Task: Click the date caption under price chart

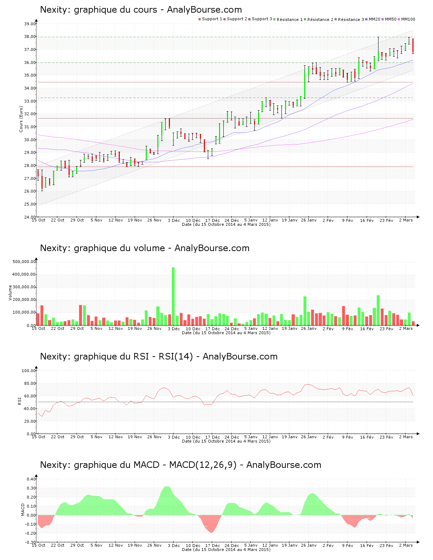Action: (226, 224)
